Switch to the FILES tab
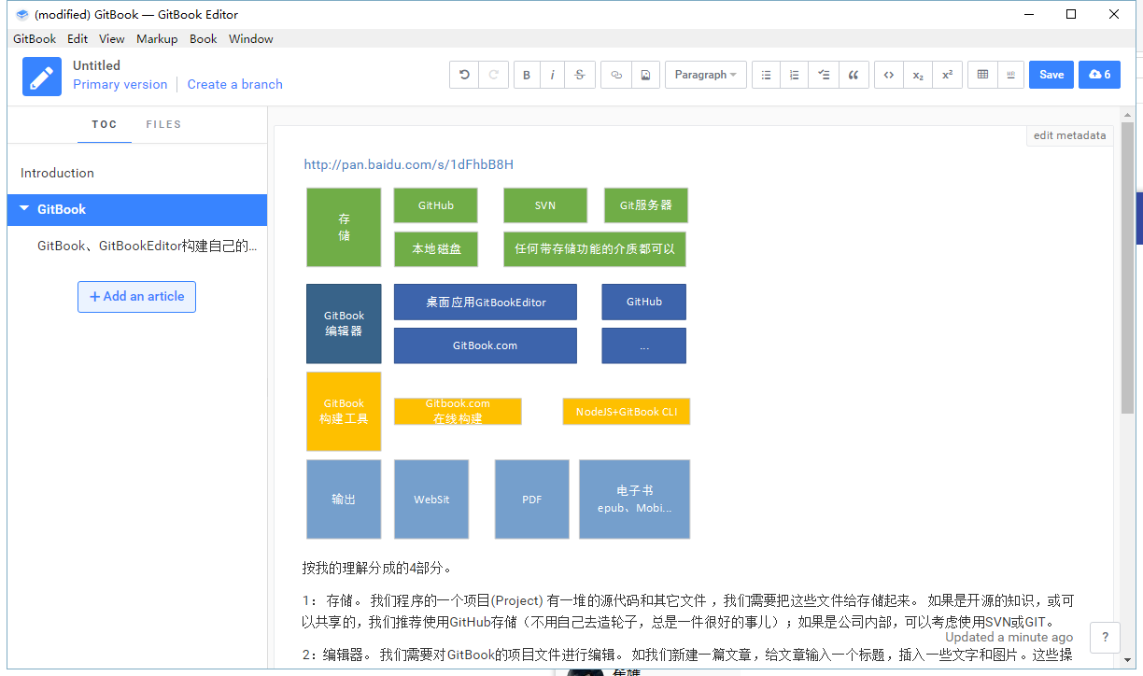This screenshot has width=1143, height=676. (x=163, y=124)
